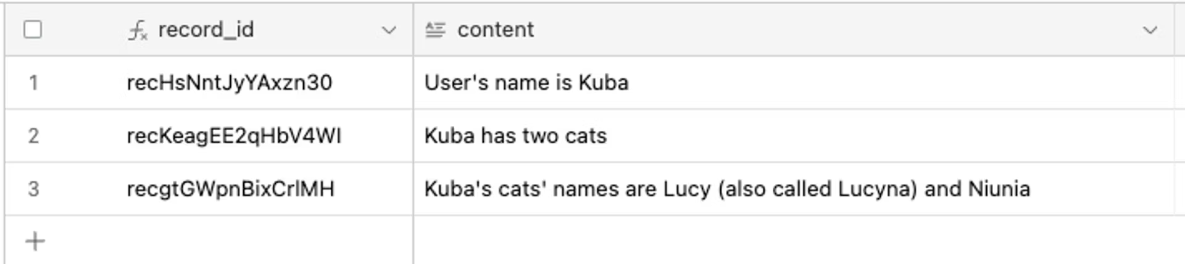The width and height of the screenshot is (1185, 264).
Task: Add a new row with plus icon
Action: coord(35,241)
